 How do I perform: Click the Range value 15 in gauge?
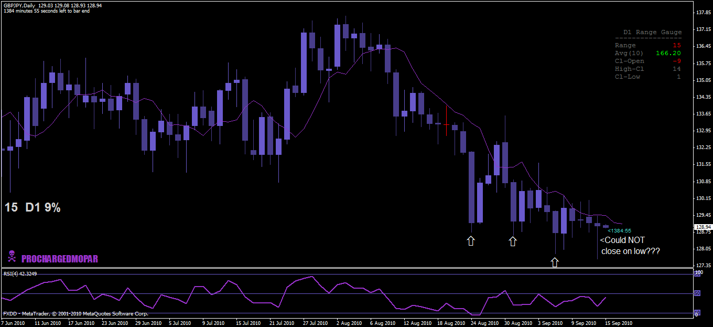tap(677, 46)
